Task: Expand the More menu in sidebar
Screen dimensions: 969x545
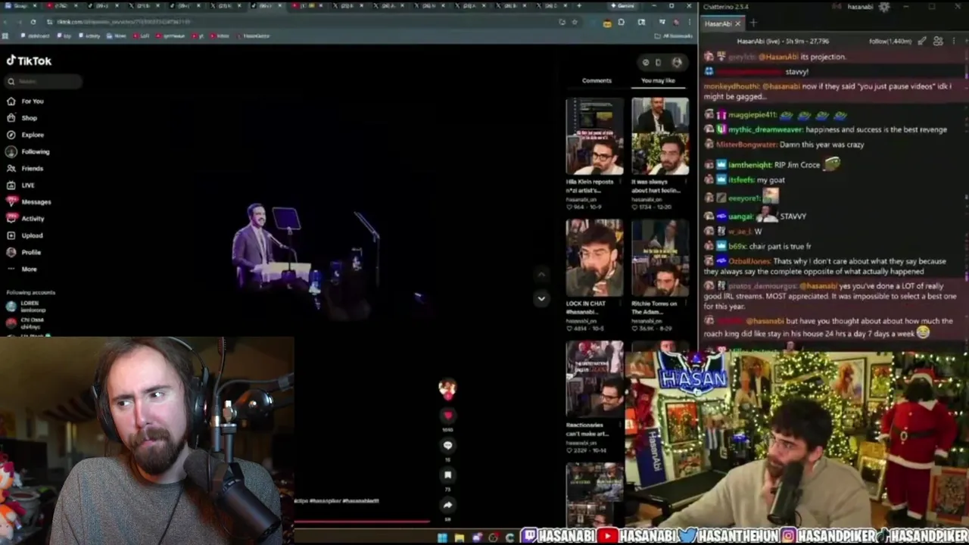Action: coord(23,269)
